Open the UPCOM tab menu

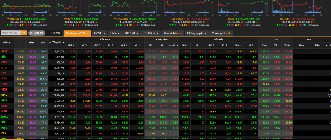pos(131,33)
